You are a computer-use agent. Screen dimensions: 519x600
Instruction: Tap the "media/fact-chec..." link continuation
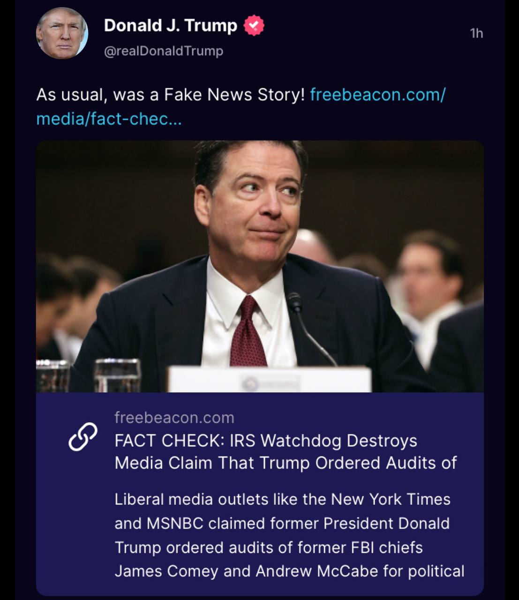pyautogui.click(x=109, y=119)
